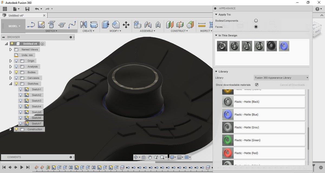Toggle Show downloadable materials checkbox

pos(257,85)
